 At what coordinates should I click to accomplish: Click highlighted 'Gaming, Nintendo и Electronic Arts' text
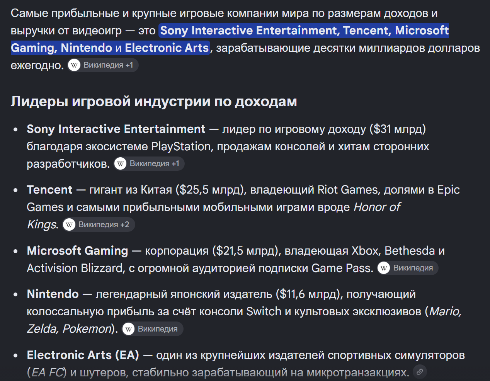(110, 48)
